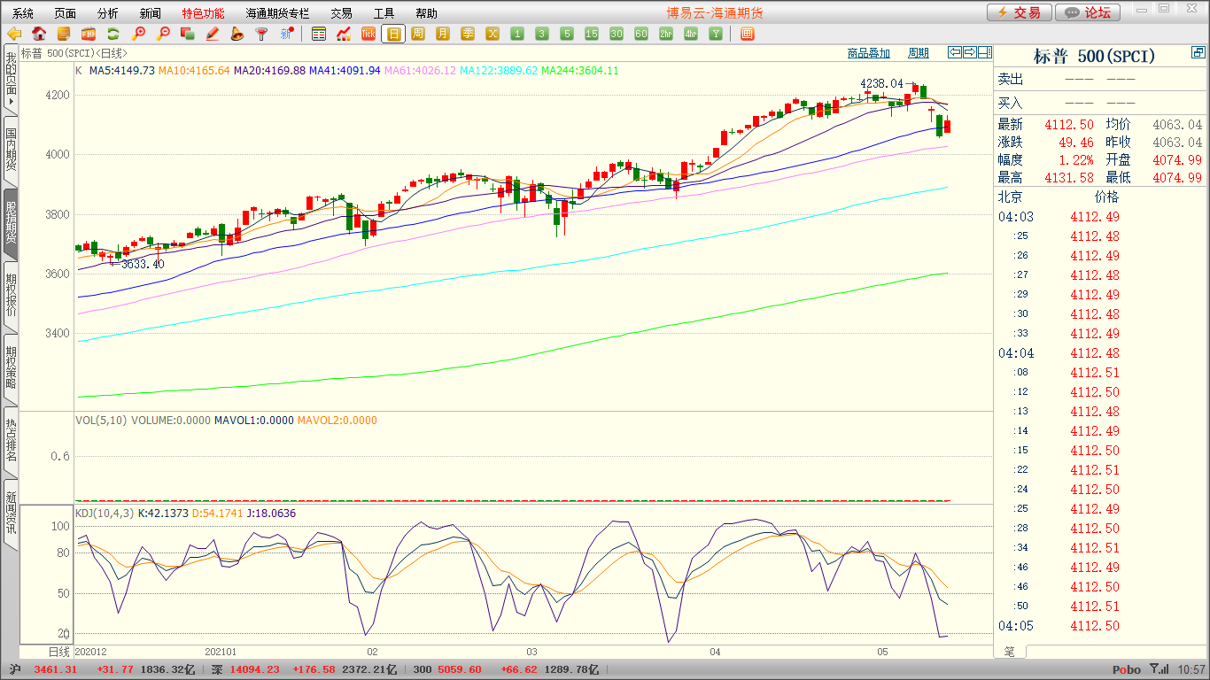
Task: Select the daily 日 period button
Action: pyautogui.click(x=393, y=34)
